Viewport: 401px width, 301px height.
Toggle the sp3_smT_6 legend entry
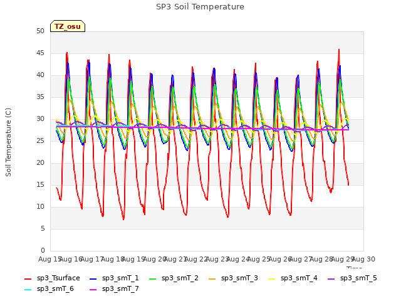click(x=49, y=289)
